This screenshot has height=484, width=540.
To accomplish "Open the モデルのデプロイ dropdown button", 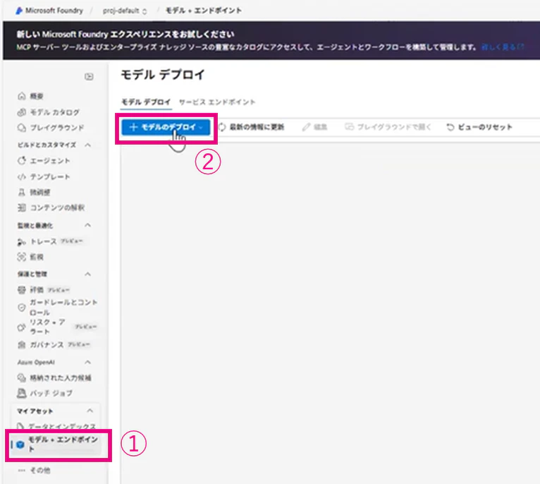I will [x=166, y=127].
